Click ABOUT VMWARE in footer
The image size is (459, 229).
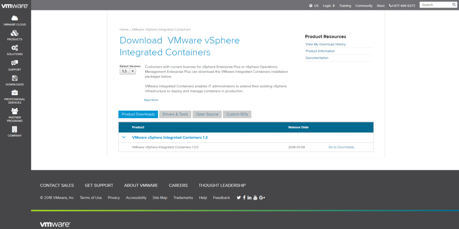(x=141, y=186)
